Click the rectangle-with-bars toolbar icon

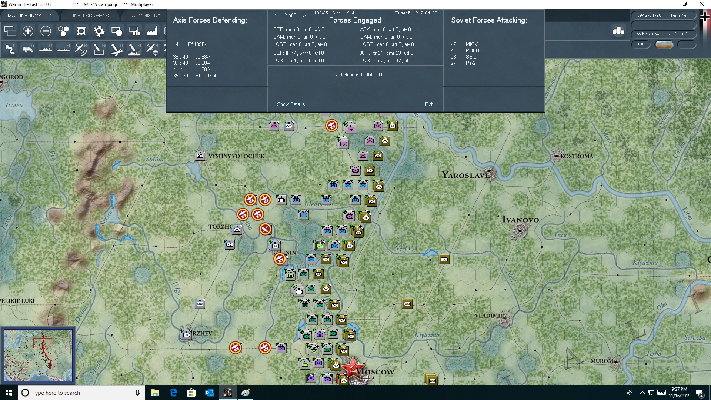click(x=134, y=31)
